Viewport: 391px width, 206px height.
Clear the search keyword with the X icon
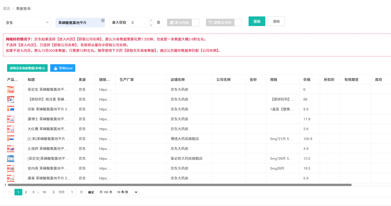click(x=103, y=20)
